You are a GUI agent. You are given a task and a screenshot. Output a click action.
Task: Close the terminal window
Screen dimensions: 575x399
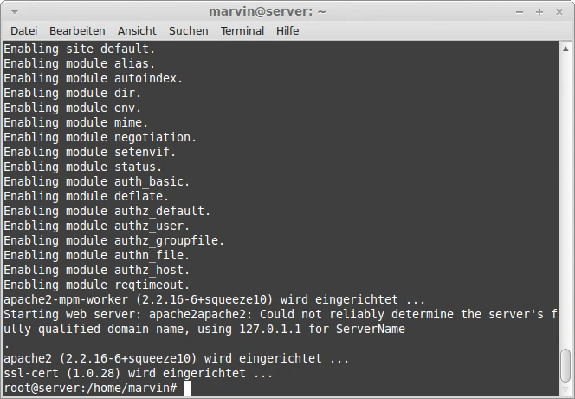559,12
